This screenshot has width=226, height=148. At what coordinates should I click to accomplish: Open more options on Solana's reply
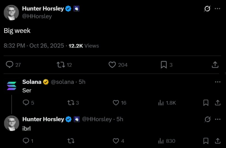pyautogui.click(x=218, y=82)
